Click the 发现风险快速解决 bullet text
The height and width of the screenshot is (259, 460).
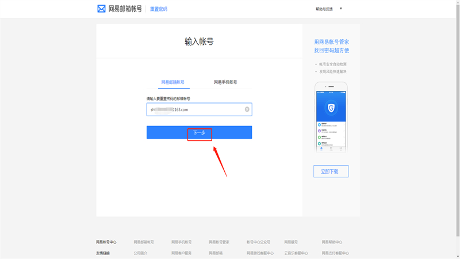[333, 71]
